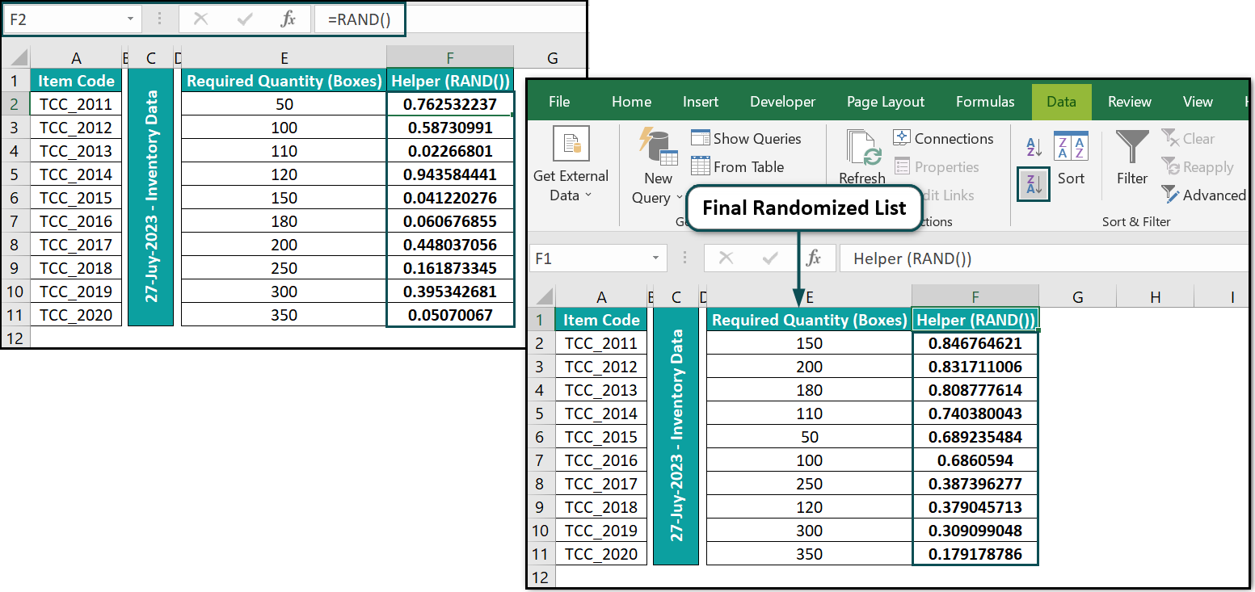Click TCC_2020 in the right sheet
Viewport: 1255px width, 592px height.
coord(601,554)
